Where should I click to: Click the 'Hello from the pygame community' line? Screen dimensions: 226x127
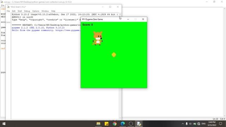(46, 30)
